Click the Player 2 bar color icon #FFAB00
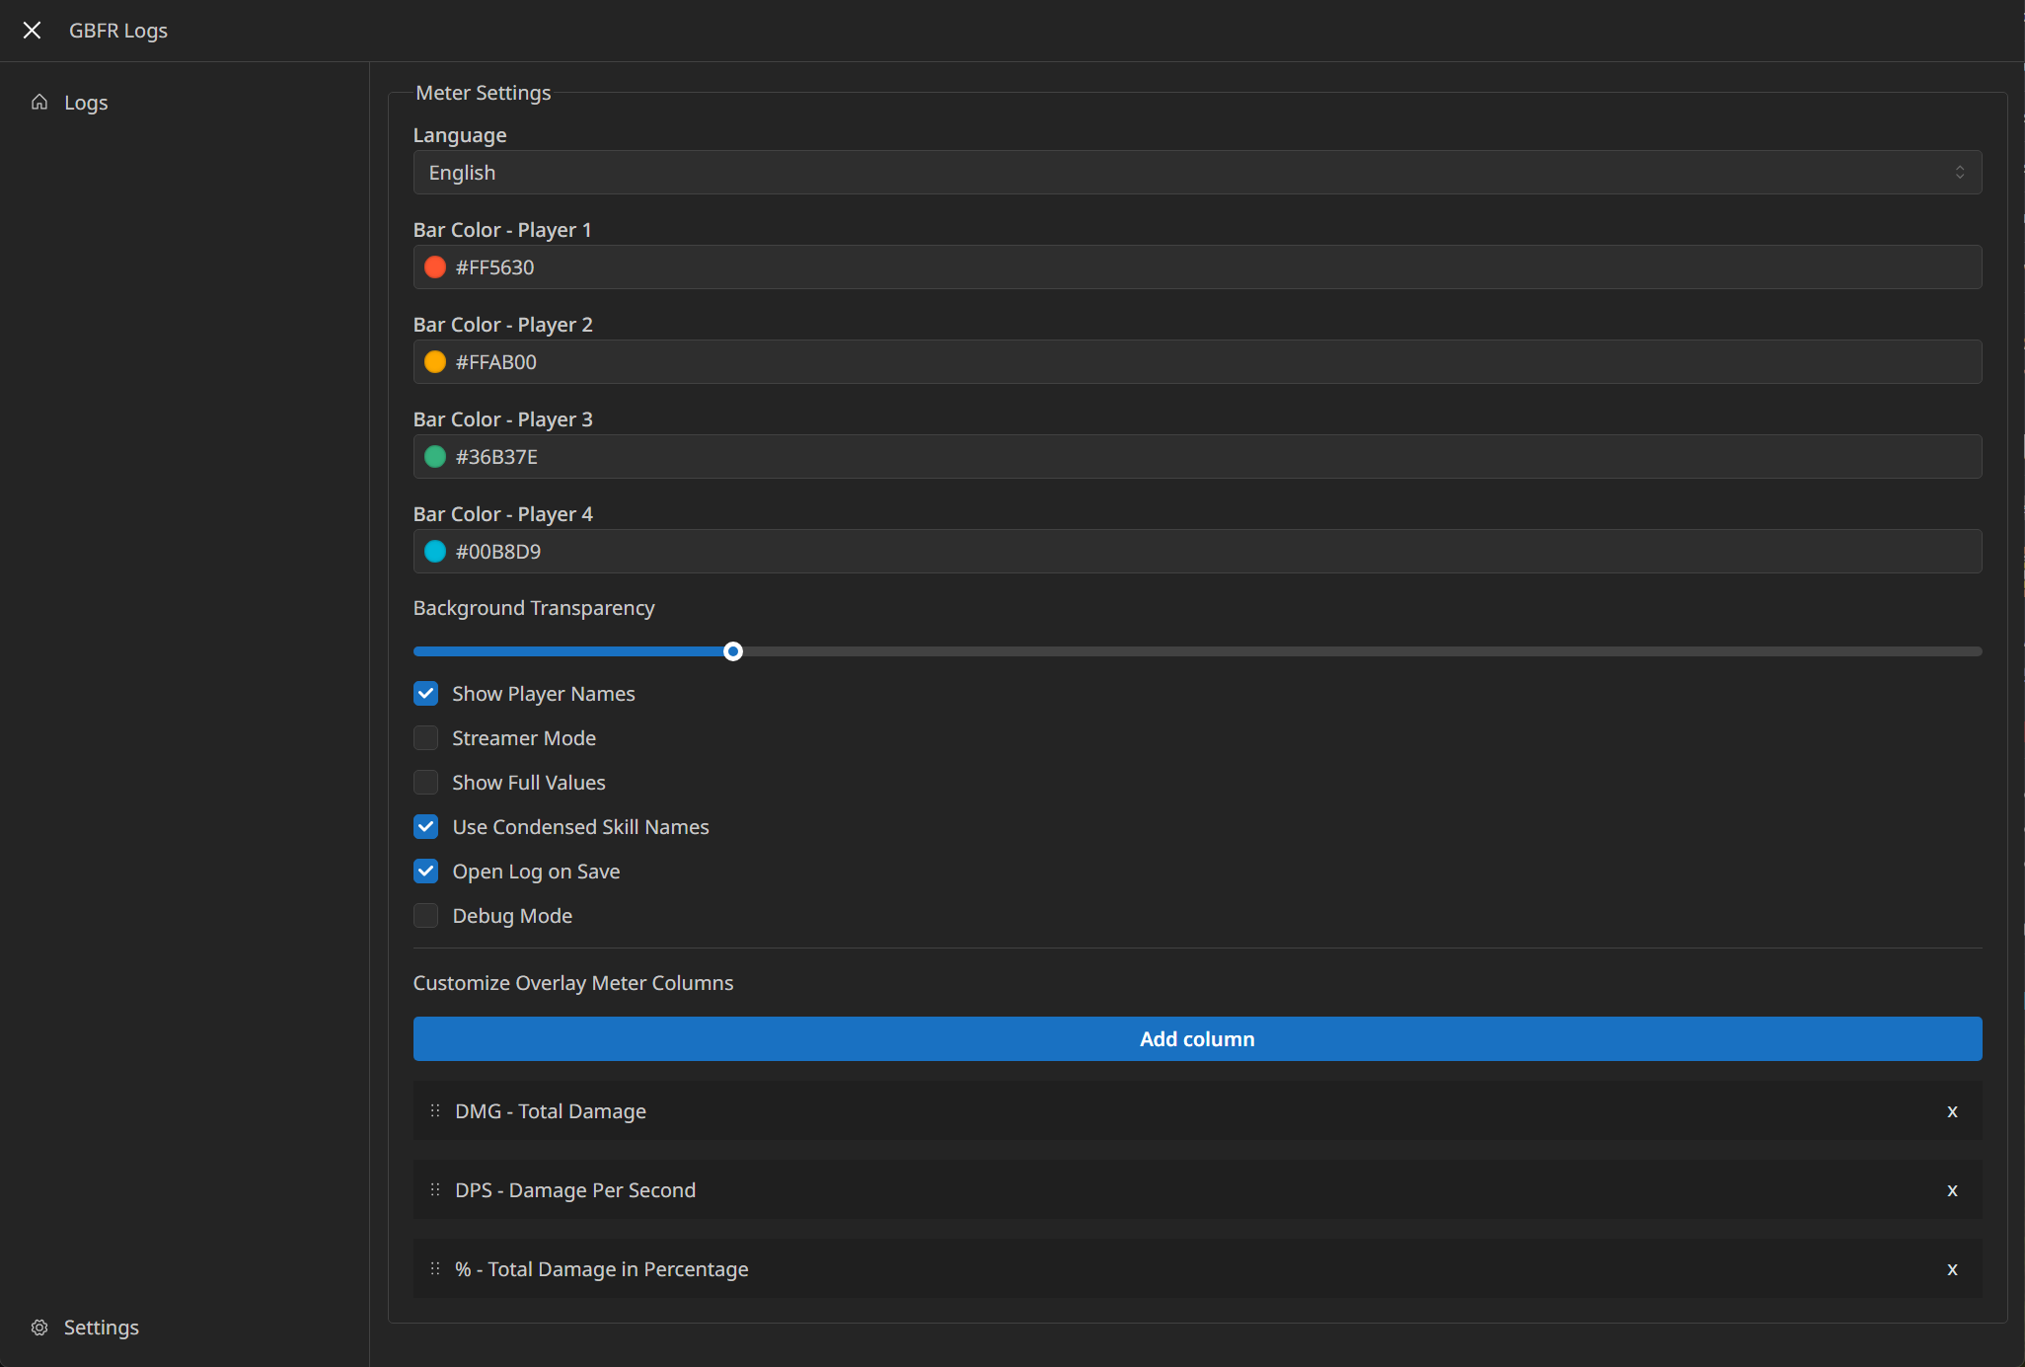 pyautogui.click(x=433, y=361)
